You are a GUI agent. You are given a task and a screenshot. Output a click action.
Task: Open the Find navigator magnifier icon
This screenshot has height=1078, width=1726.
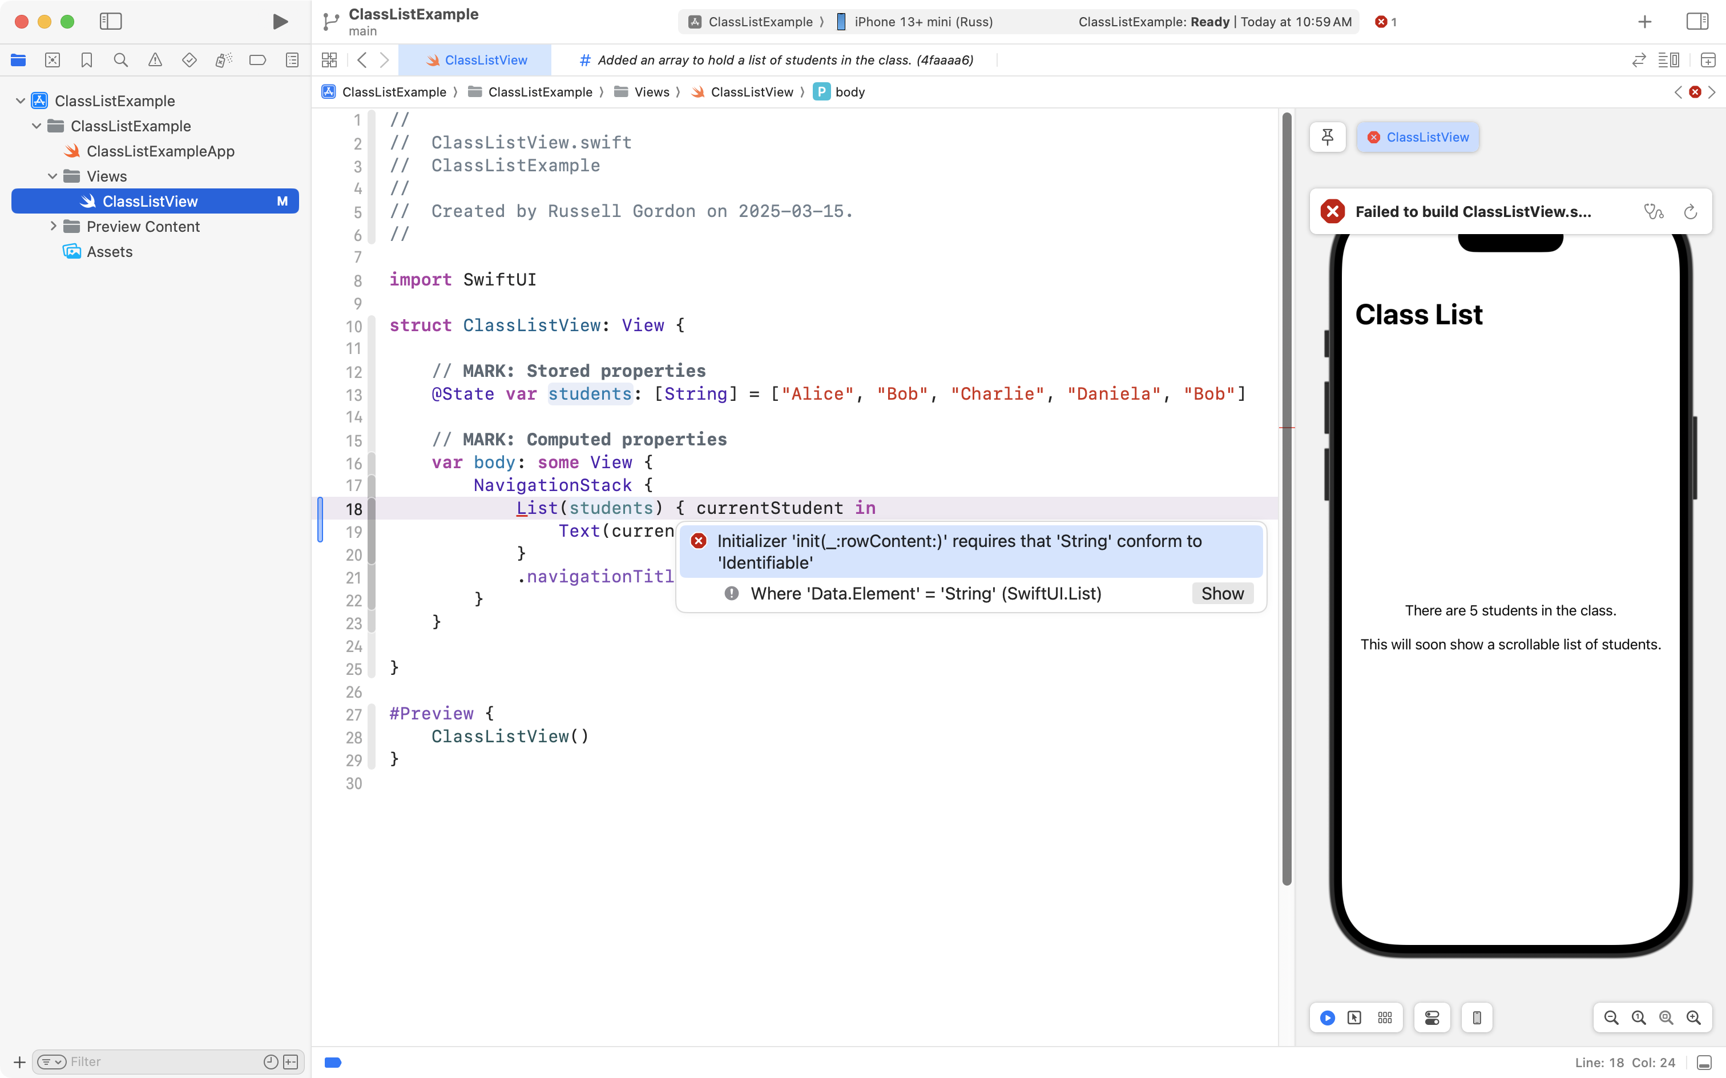[120, 60]
